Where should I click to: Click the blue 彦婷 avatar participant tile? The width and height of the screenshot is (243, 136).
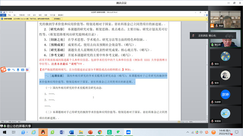click(x=225, y=96)
